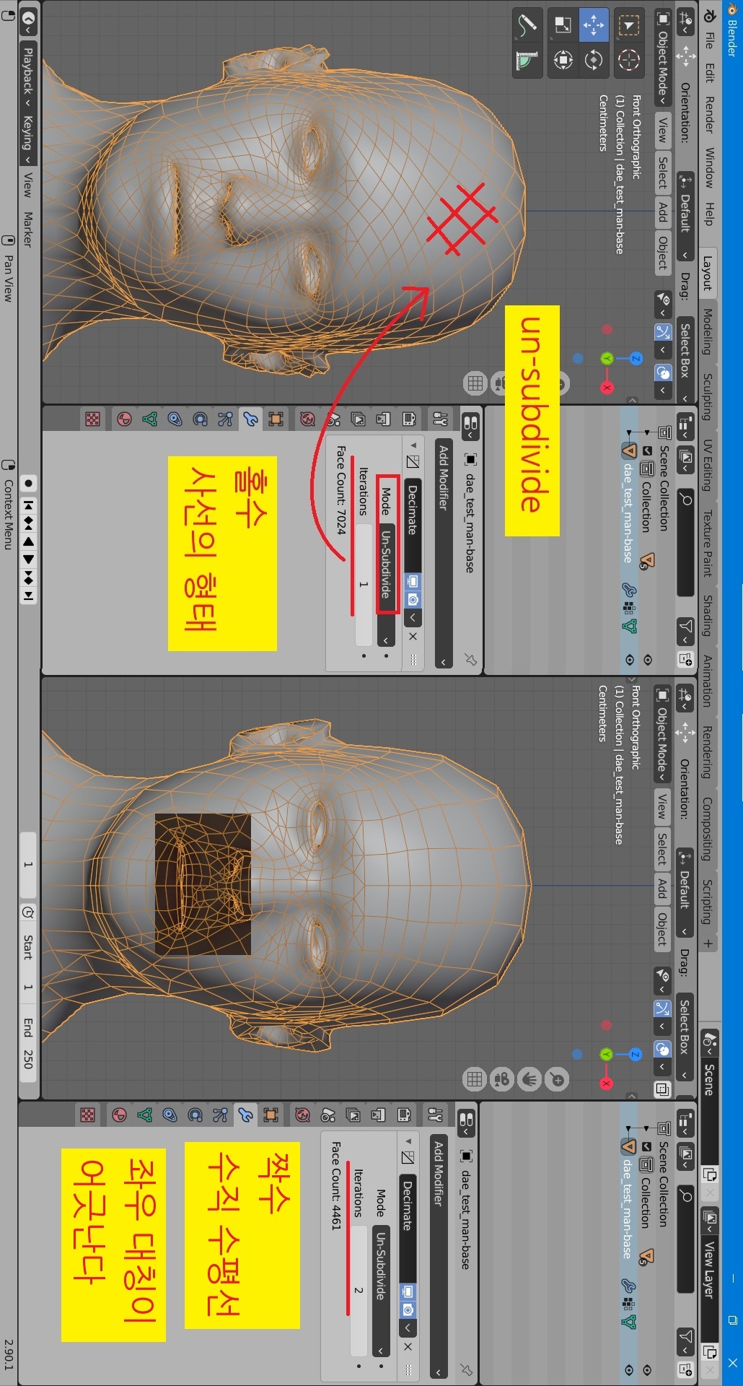Screen dimensions: 743x1386
Task: Open Drag Select Box dropdown in red-hatched viewport
Action: (x=685, y=361)
